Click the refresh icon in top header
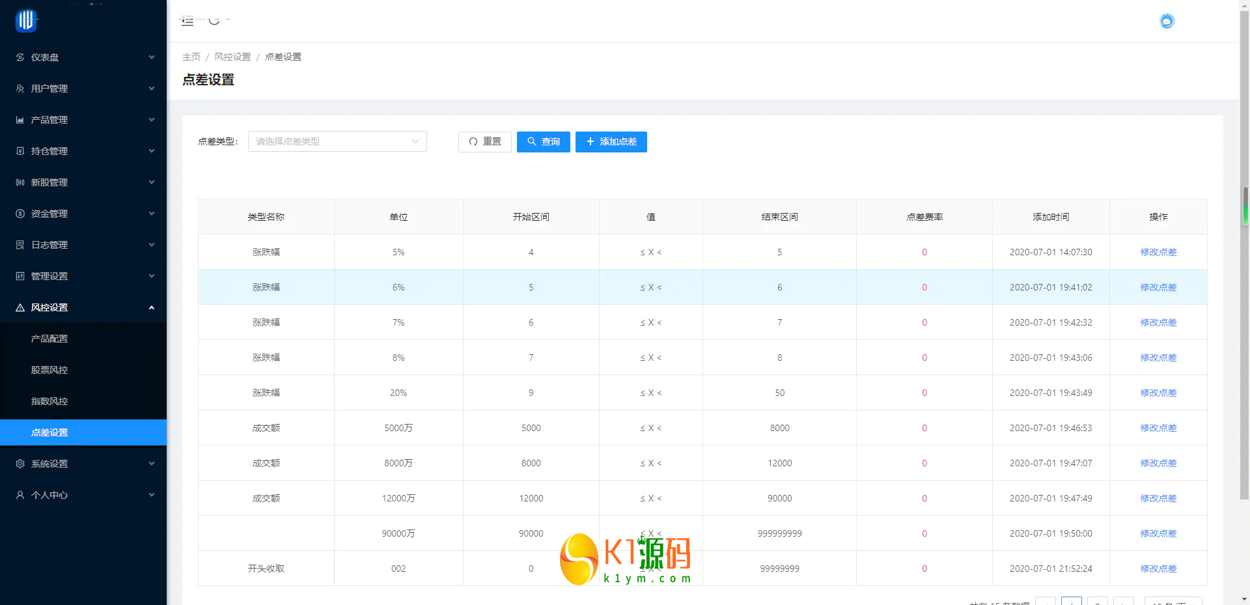 (214, 21)
